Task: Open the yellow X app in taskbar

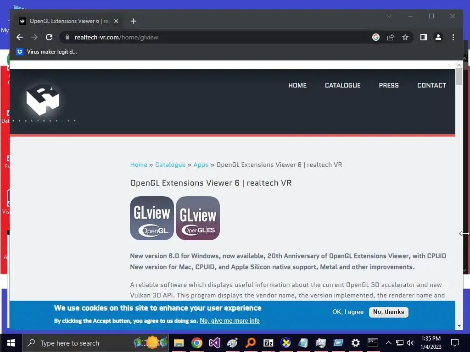Action: [x=285, y=343]
